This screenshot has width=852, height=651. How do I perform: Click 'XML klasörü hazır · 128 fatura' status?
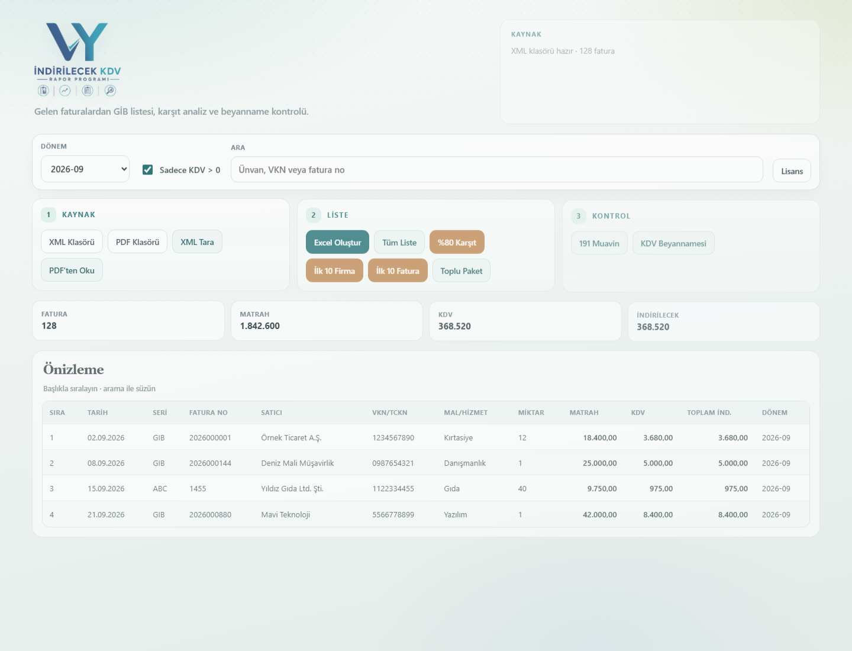(x=563, y=51)
